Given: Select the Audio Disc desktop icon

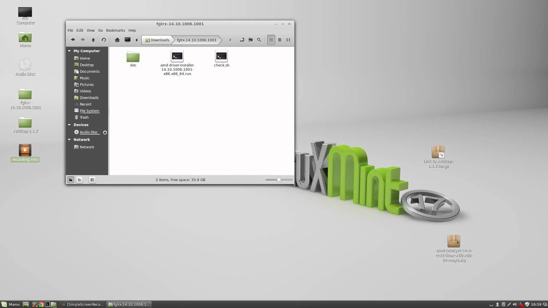Looking at the screenshot, I should coord(25,68).
